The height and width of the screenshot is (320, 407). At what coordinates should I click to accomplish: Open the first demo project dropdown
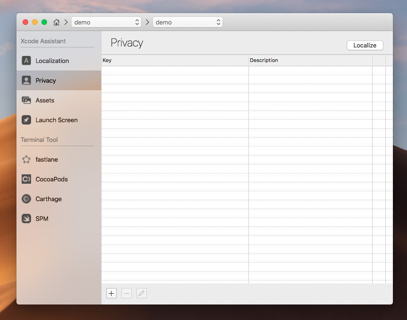tap(106, 22)
